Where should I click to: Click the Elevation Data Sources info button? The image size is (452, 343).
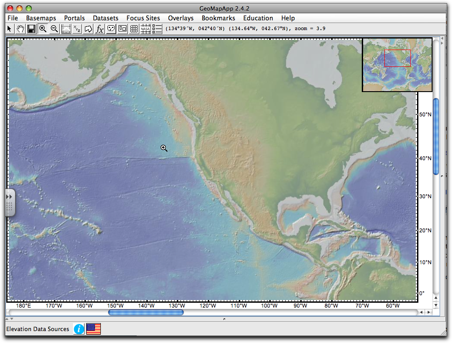(79, 329)
